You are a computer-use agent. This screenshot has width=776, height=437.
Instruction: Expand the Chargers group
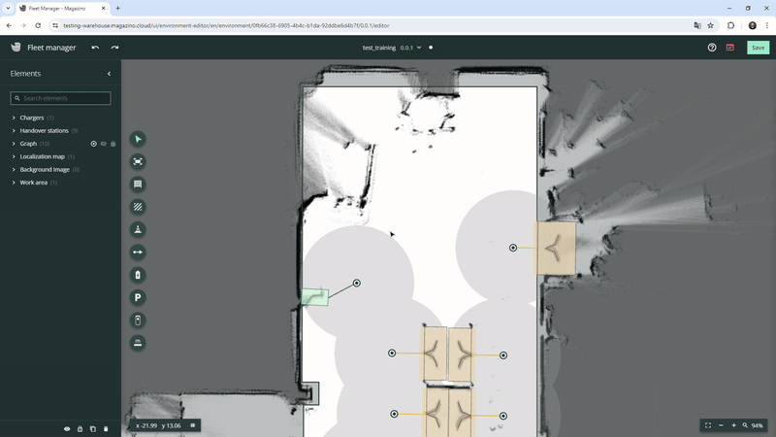pos(14,118)
